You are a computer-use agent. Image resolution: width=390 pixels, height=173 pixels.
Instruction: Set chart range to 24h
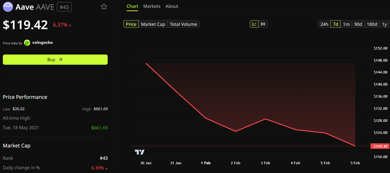click(x=324, y=24)
